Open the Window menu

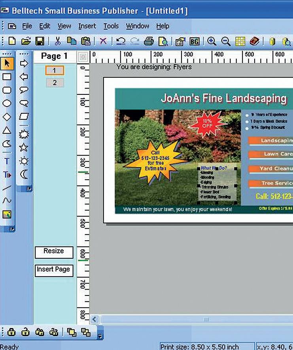[138, 26]
